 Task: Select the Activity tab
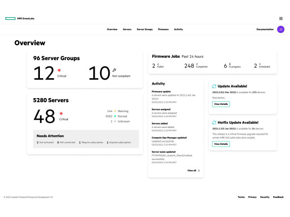178,29
